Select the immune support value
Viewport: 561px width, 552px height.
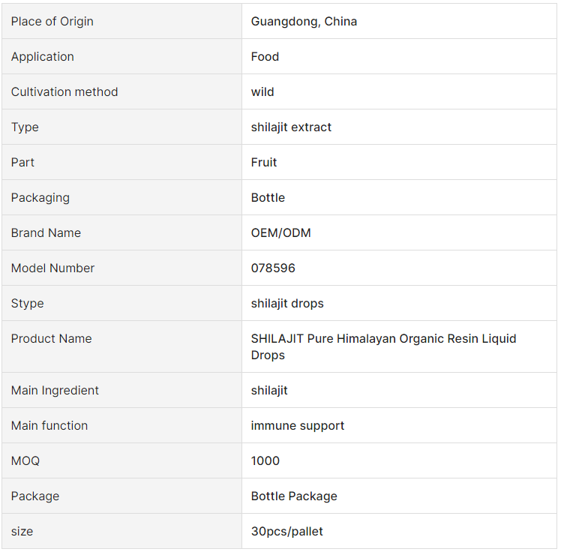[298, 426]
